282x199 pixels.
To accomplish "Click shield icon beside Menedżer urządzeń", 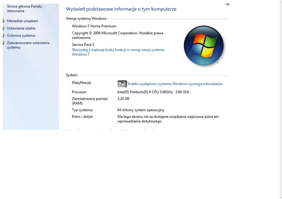I will (x=4, y=21).
